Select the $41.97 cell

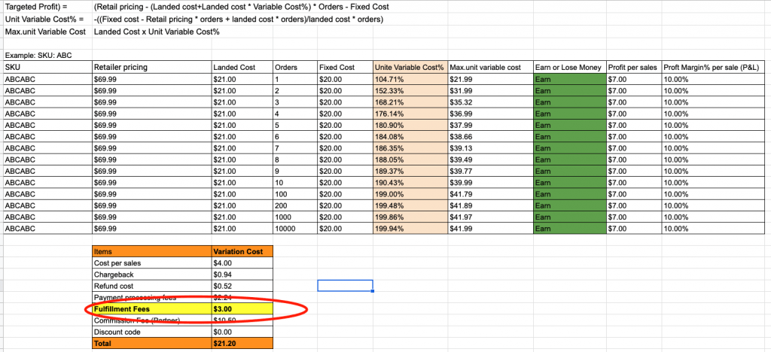(x=490, y=217)
